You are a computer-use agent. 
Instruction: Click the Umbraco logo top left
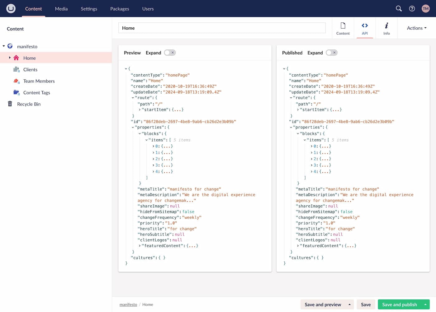(11, 9)
